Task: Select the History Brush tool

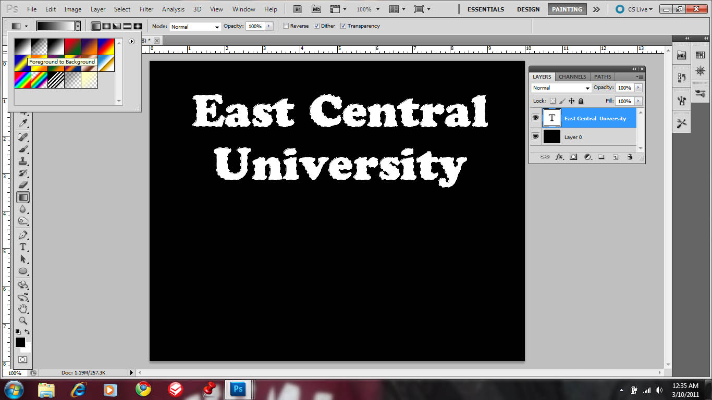Action: [23, 173]
